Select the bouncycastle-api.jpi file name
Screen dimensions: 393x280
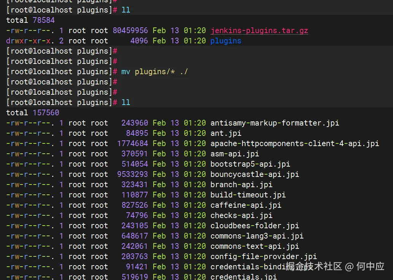pyautogui.click(x=255, y=174)
